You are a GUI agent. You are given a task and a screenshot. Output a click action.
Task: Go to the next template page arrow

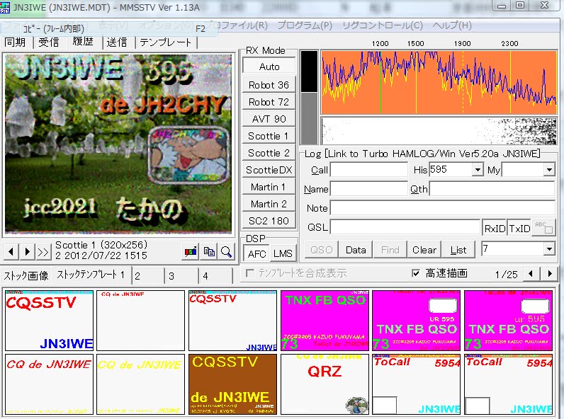tap(550, 273)
